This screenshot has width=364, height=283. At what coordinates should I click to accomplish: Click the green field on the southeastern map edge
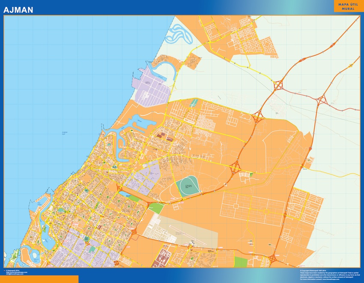coord(241,262)
